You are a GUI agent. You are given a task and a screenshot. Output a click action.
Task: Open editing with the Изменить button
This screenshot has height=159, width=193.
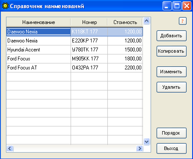coord(172,72)
